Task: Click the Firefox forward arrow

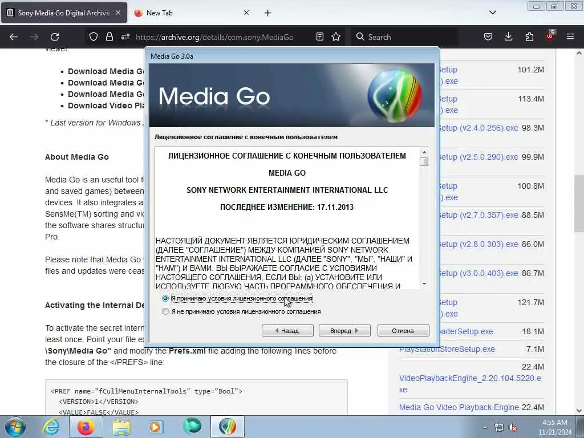Action: 34,37
